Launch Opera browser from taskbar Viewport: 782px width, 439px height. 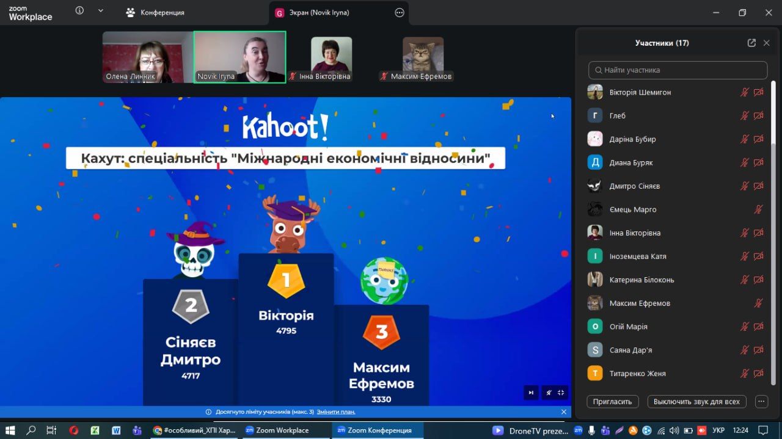(74, 430)
